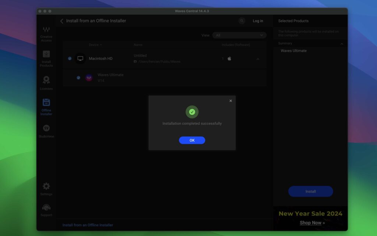Open the View filter dropdown
The image size is (377, 236).
click(239, 35)
